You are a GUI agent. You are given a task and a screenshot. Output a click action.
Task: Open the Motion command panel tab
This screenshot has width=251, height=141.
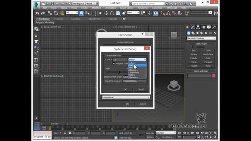click(x=204, y=27)
